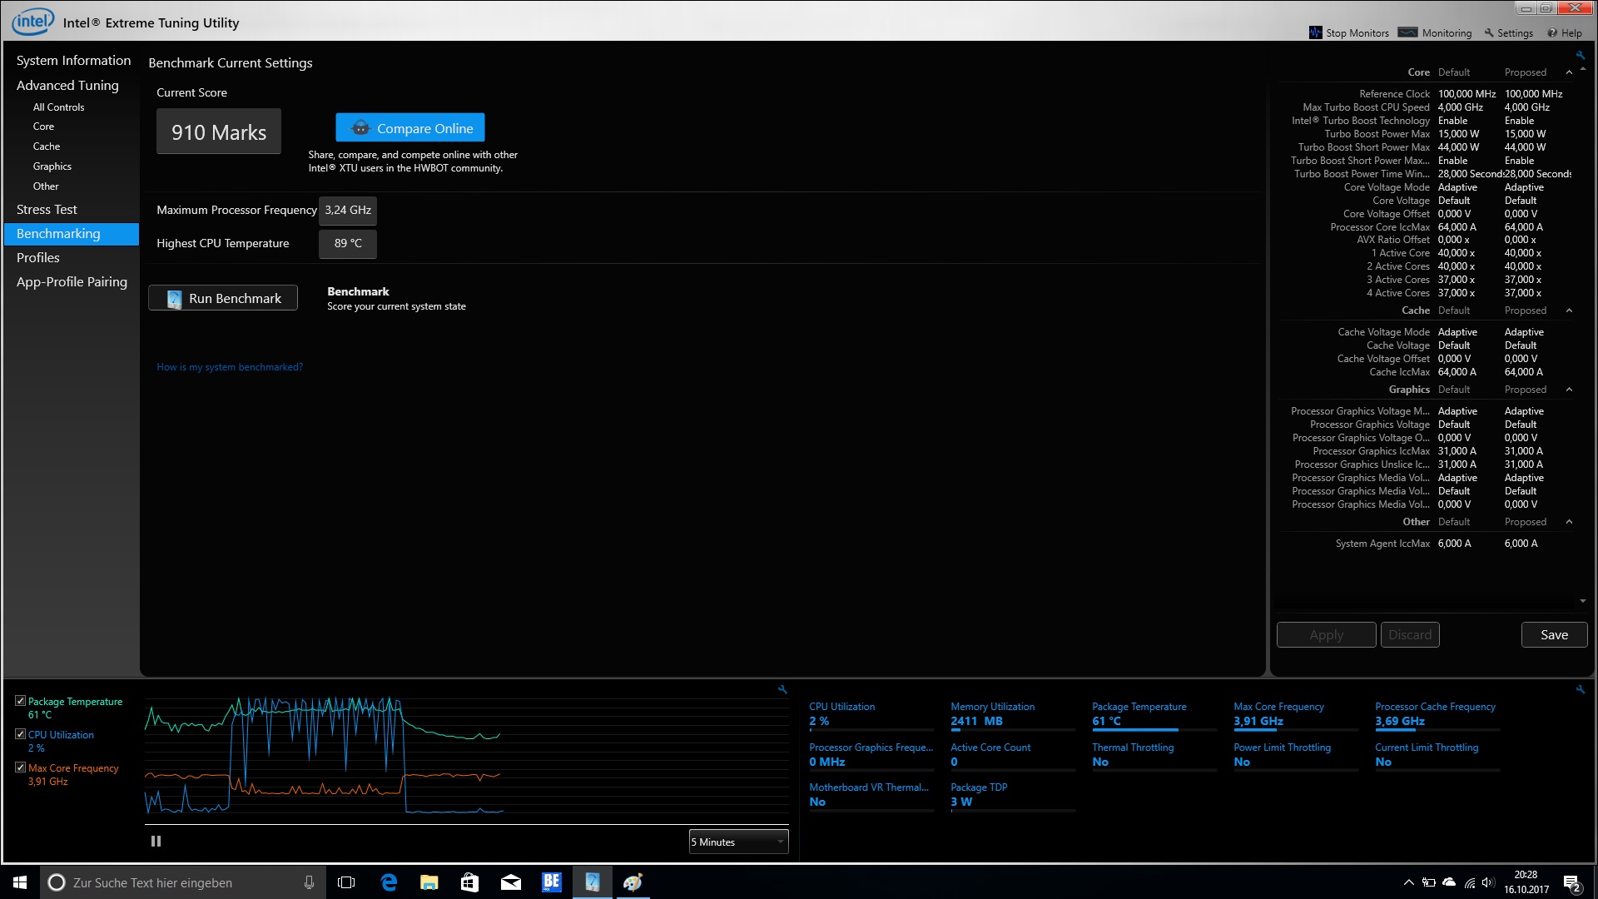Image resolution: width=1598 pixels, height=899 pixels.
Task: Open Settings wrench in top bar
Action: 1489,33
